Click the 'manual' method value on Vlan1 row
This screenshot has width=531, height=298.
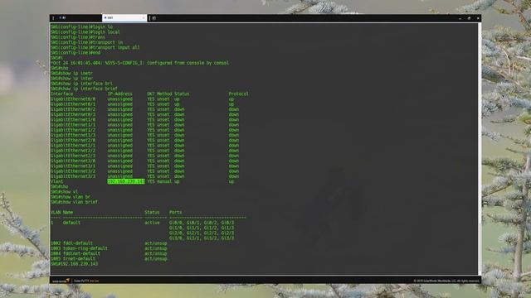tap(164, 181)
